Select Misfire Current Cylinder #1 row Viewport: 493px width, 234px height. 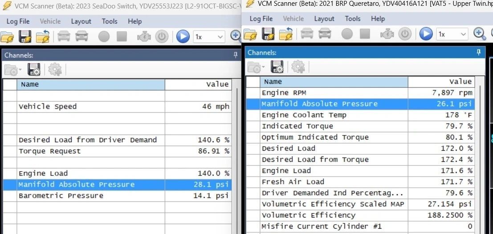tap(360, 226)
